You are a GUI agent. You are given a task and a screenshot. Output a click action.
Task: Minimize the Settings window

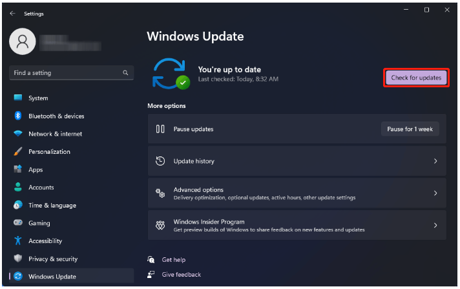tap(406, 10)
